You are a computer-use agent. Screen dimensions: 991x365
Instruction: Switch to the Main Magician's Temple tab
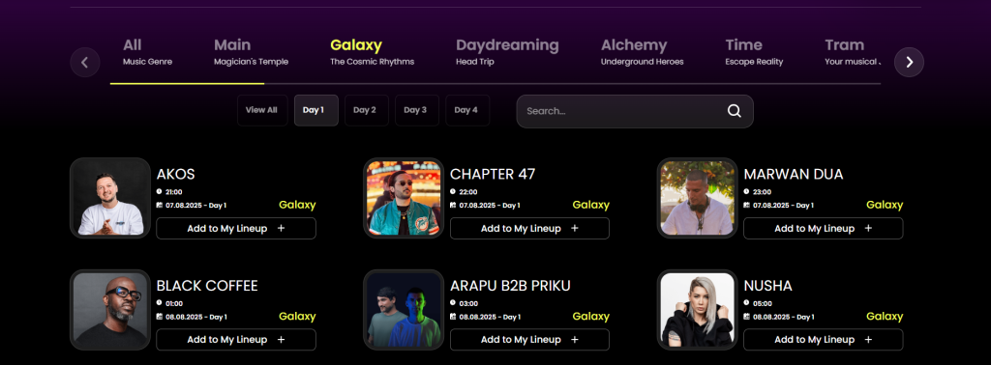point(251,52)
